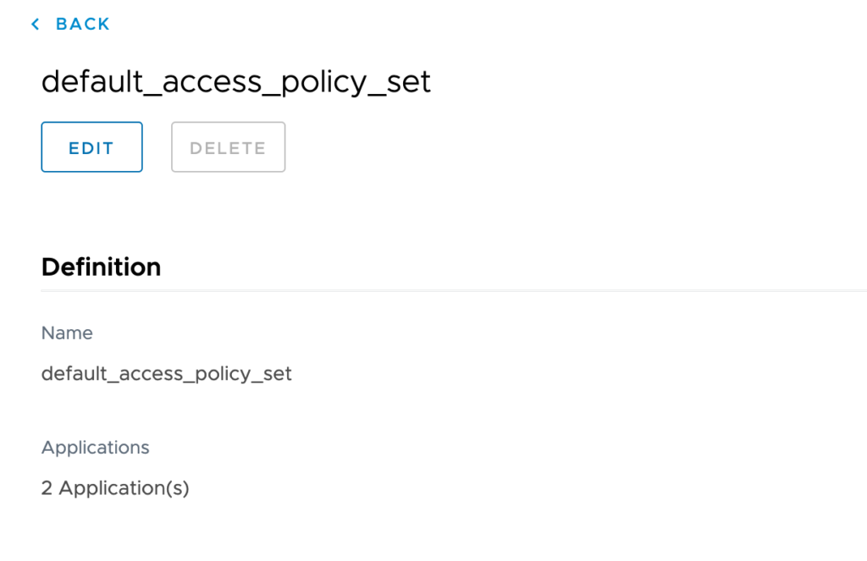Click the bold Definition header text

pyautogui.click(x=101, y=267)
